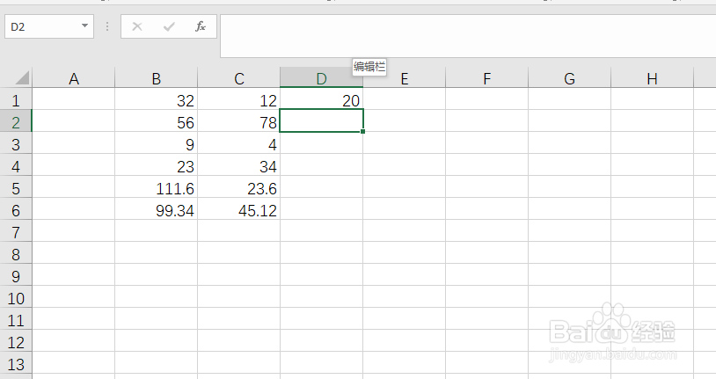Open the Insert Function fx button
716x379 pixels.
tap(200, 26)
